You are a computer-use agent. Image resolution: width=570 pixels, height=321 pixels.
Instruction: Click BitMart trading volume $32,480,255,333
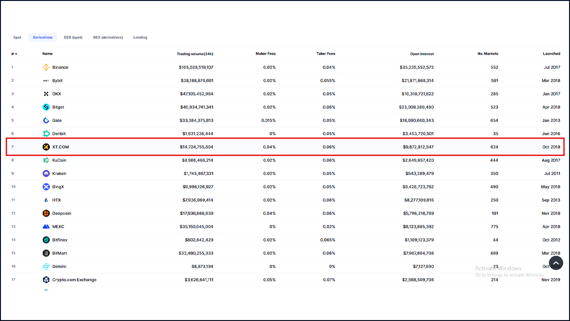[x=197, y=253]
